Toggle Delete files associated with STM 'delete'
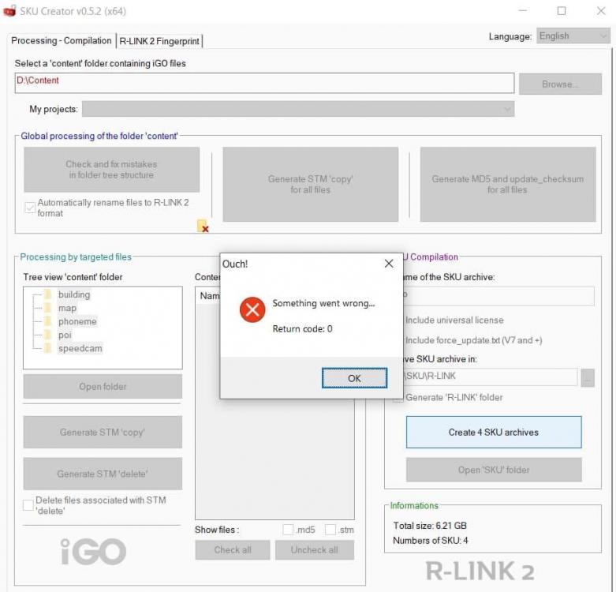Screen dimensions: 616x592 tap(28, 505)
